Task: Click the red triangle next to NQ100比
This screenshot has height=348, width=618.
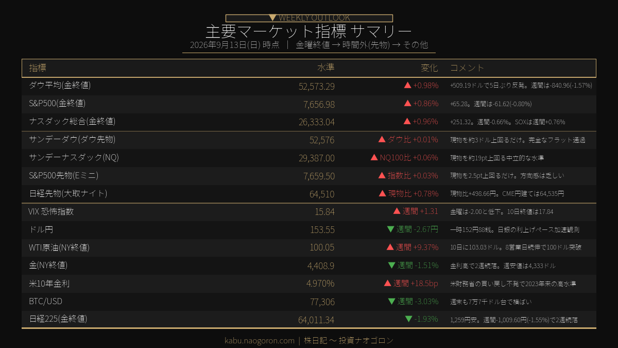Action: tap(374, 157)
